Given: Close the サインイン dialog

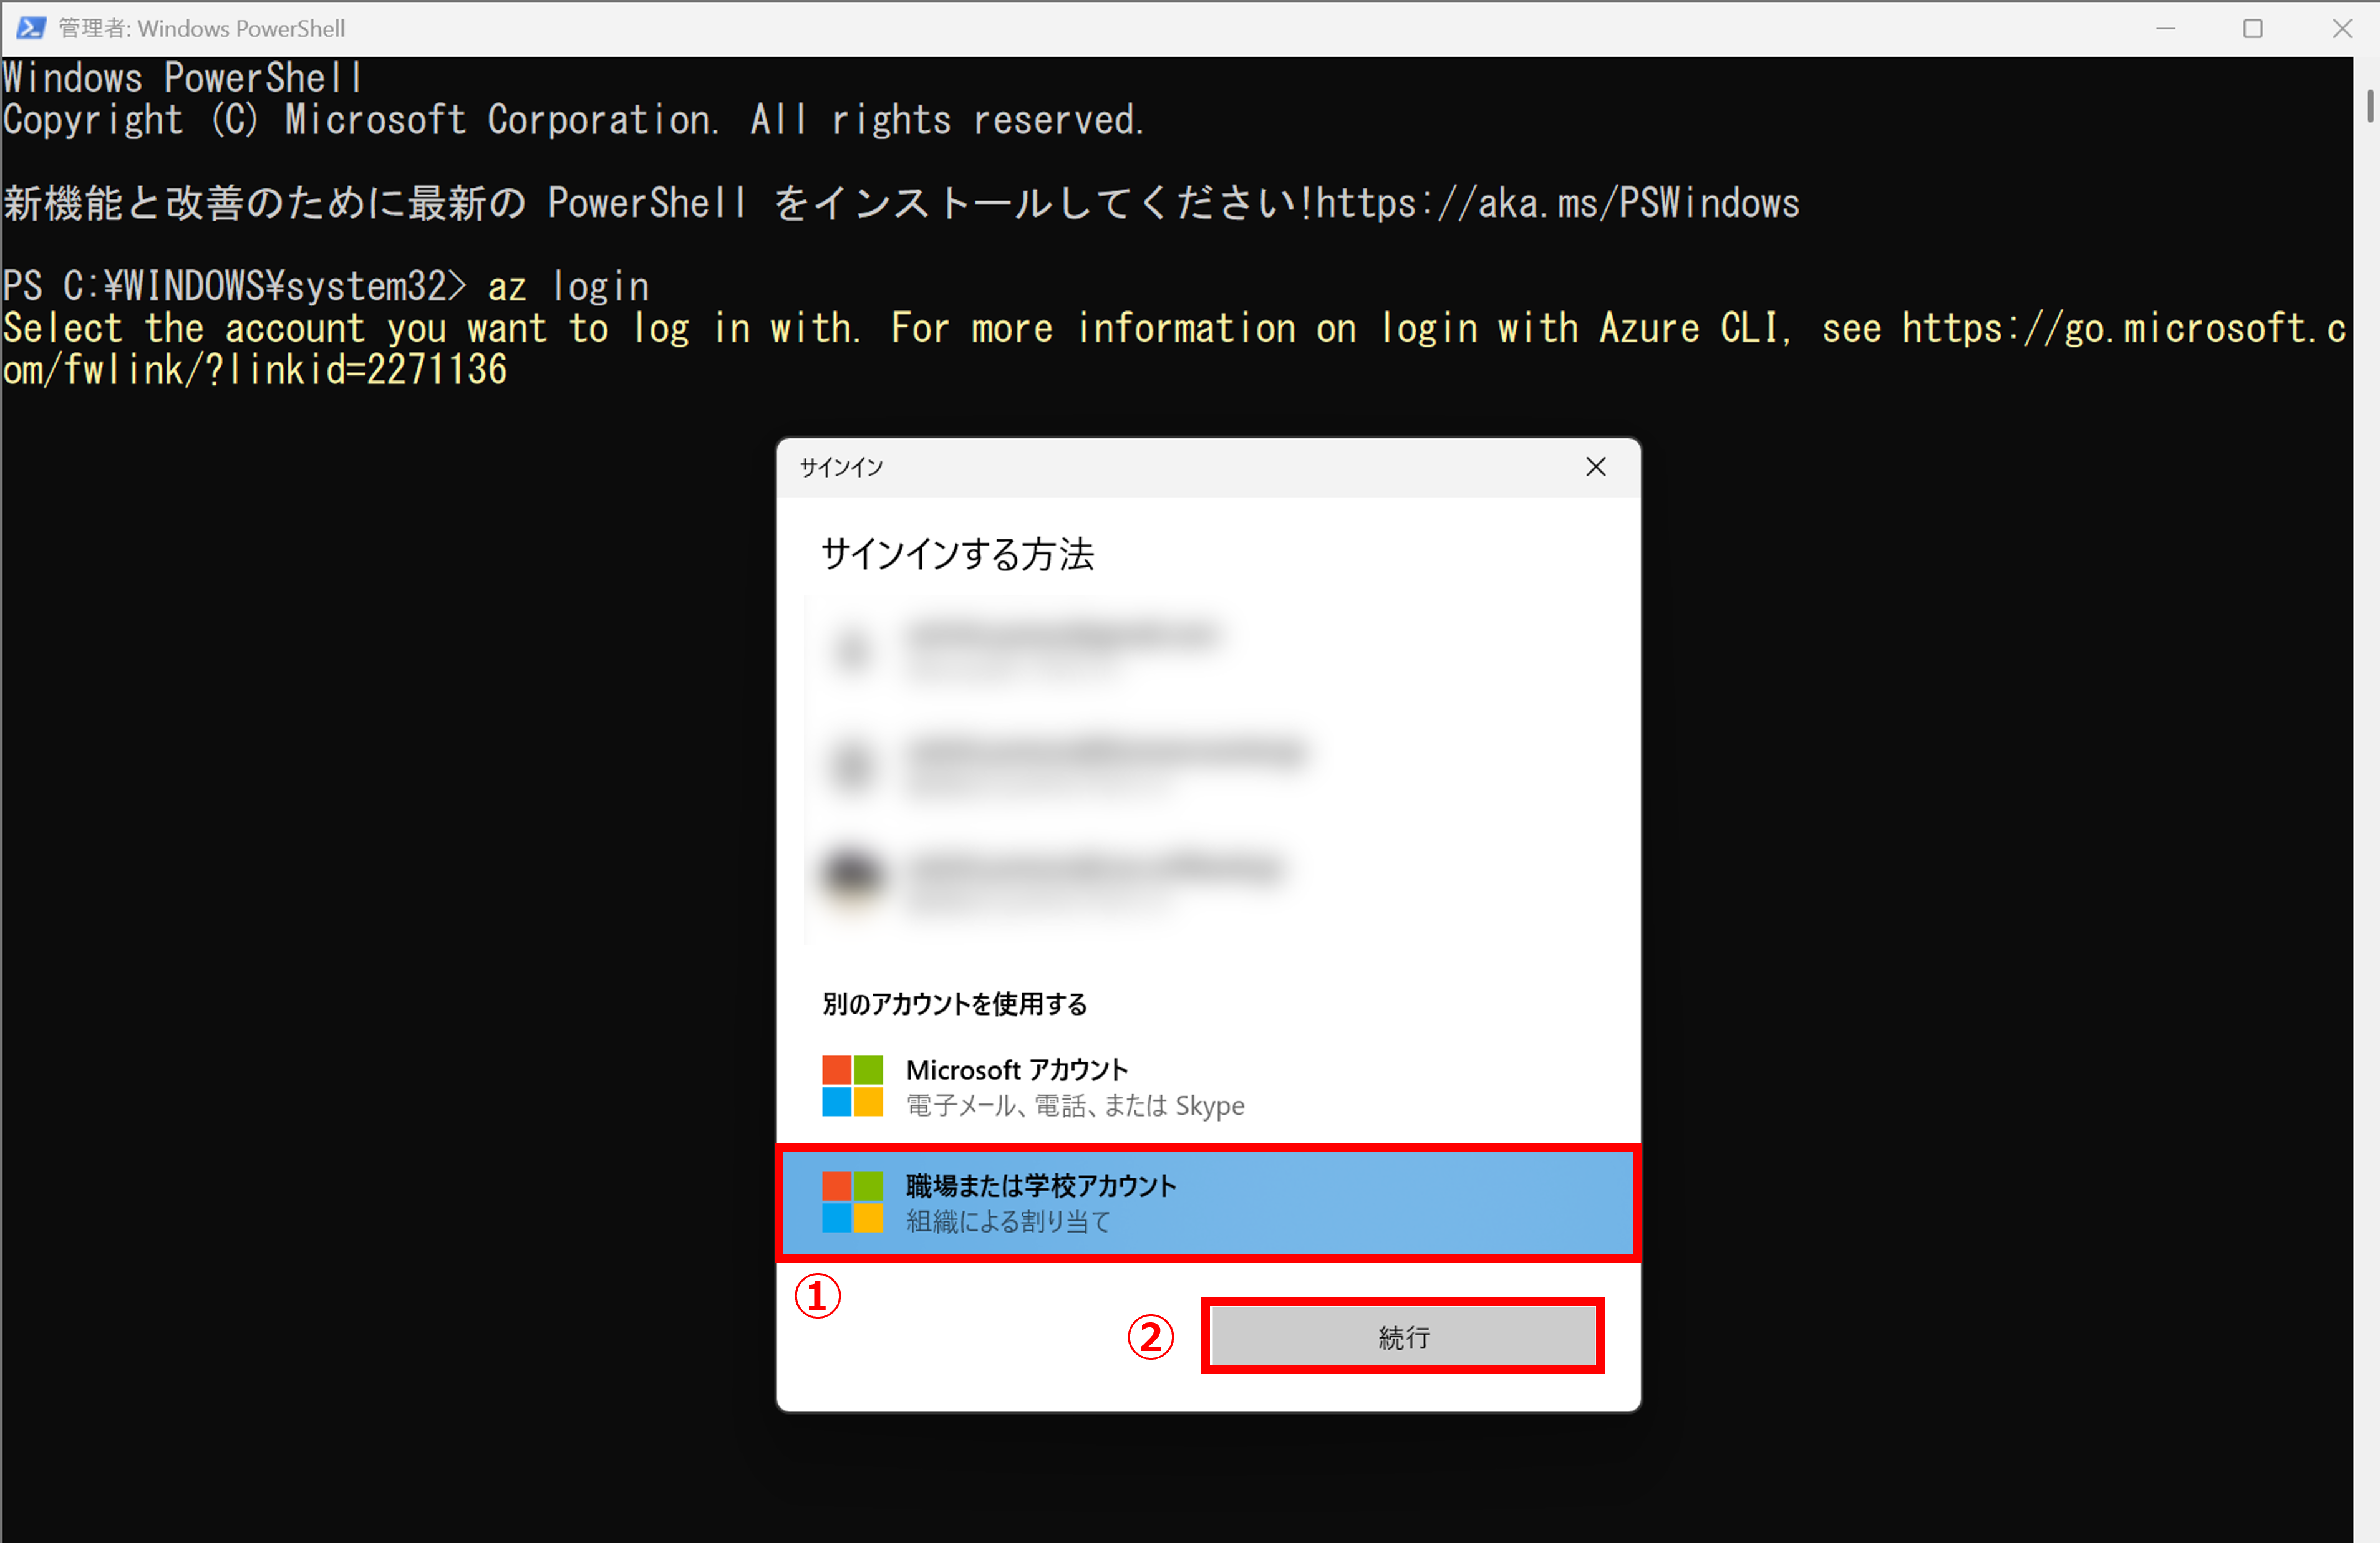Looking at the screenshot, I should pyautogui.click(x=1596, y=467).
